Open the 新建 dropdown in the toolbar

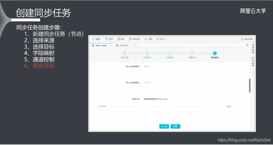point(96,39)
